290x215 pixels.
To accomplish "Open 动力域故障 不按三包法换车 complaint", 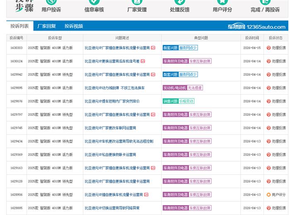I will [x=115, y=88].
